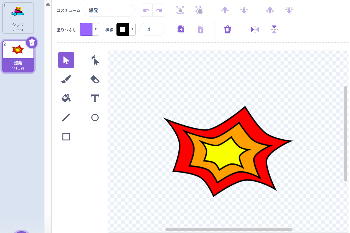Choose the Eraser tool

95,79
